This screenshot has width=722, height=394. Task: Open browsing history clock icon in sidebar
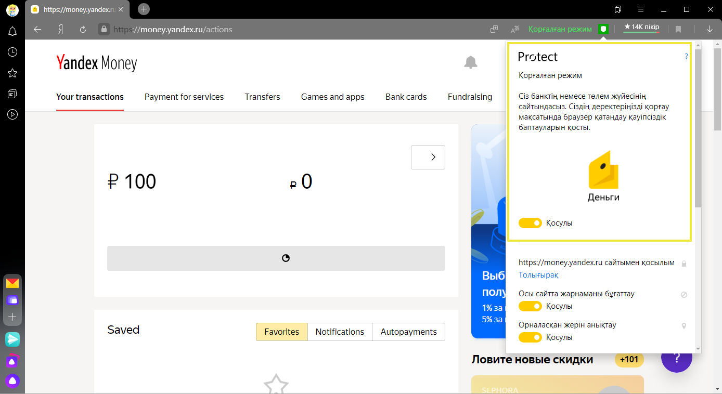tap(12, 52)
